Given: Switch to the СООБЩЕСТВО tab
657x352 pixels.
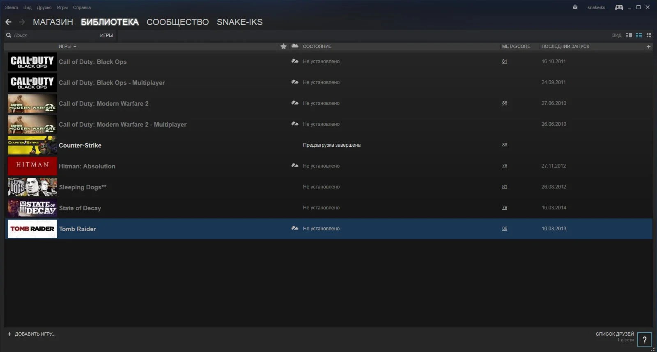Looking at the screenshot, I should pyautogui.click(x=178, y=22).
